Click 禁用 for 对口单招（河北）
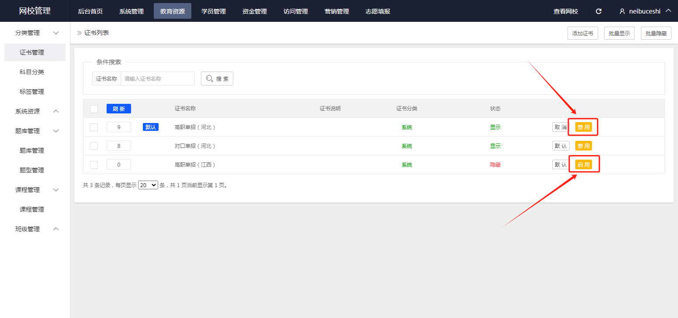The width and height of the screenshot is (678, 318). (584, 146)
